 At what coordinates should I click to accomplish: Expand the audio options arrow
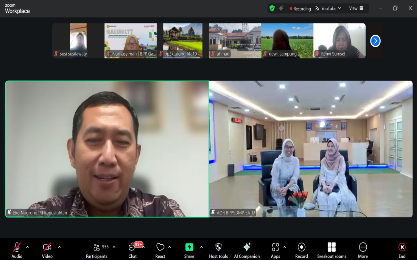pos(27,247)
